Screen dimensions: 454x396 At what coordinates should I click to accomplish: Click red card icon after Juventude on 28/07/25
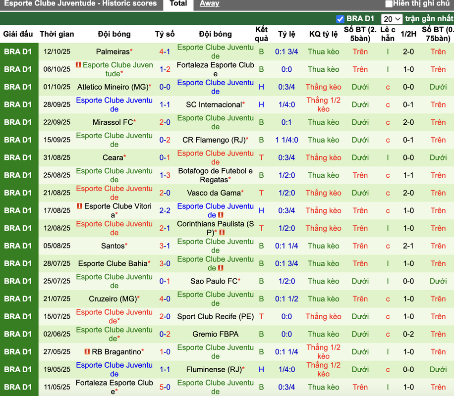221,268
